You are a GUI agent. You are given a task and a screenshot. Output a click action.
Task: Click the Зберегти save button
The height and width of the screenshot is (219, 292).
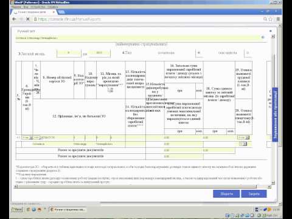click(226, 194)
